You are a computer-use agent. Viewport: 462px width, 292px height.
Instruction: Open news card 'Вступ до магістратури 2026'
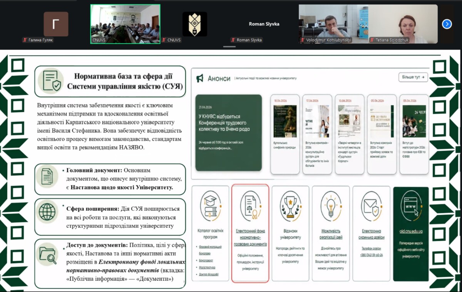pyautogui.click(x=414, y=134)
